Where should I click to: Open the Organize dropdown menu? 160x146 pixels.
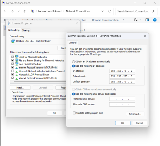pyautogui.click(x=10, y=20)
